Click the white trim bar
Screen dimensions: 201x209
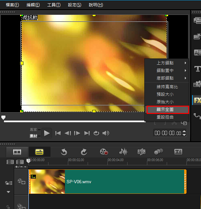click(x=74, y=121)
